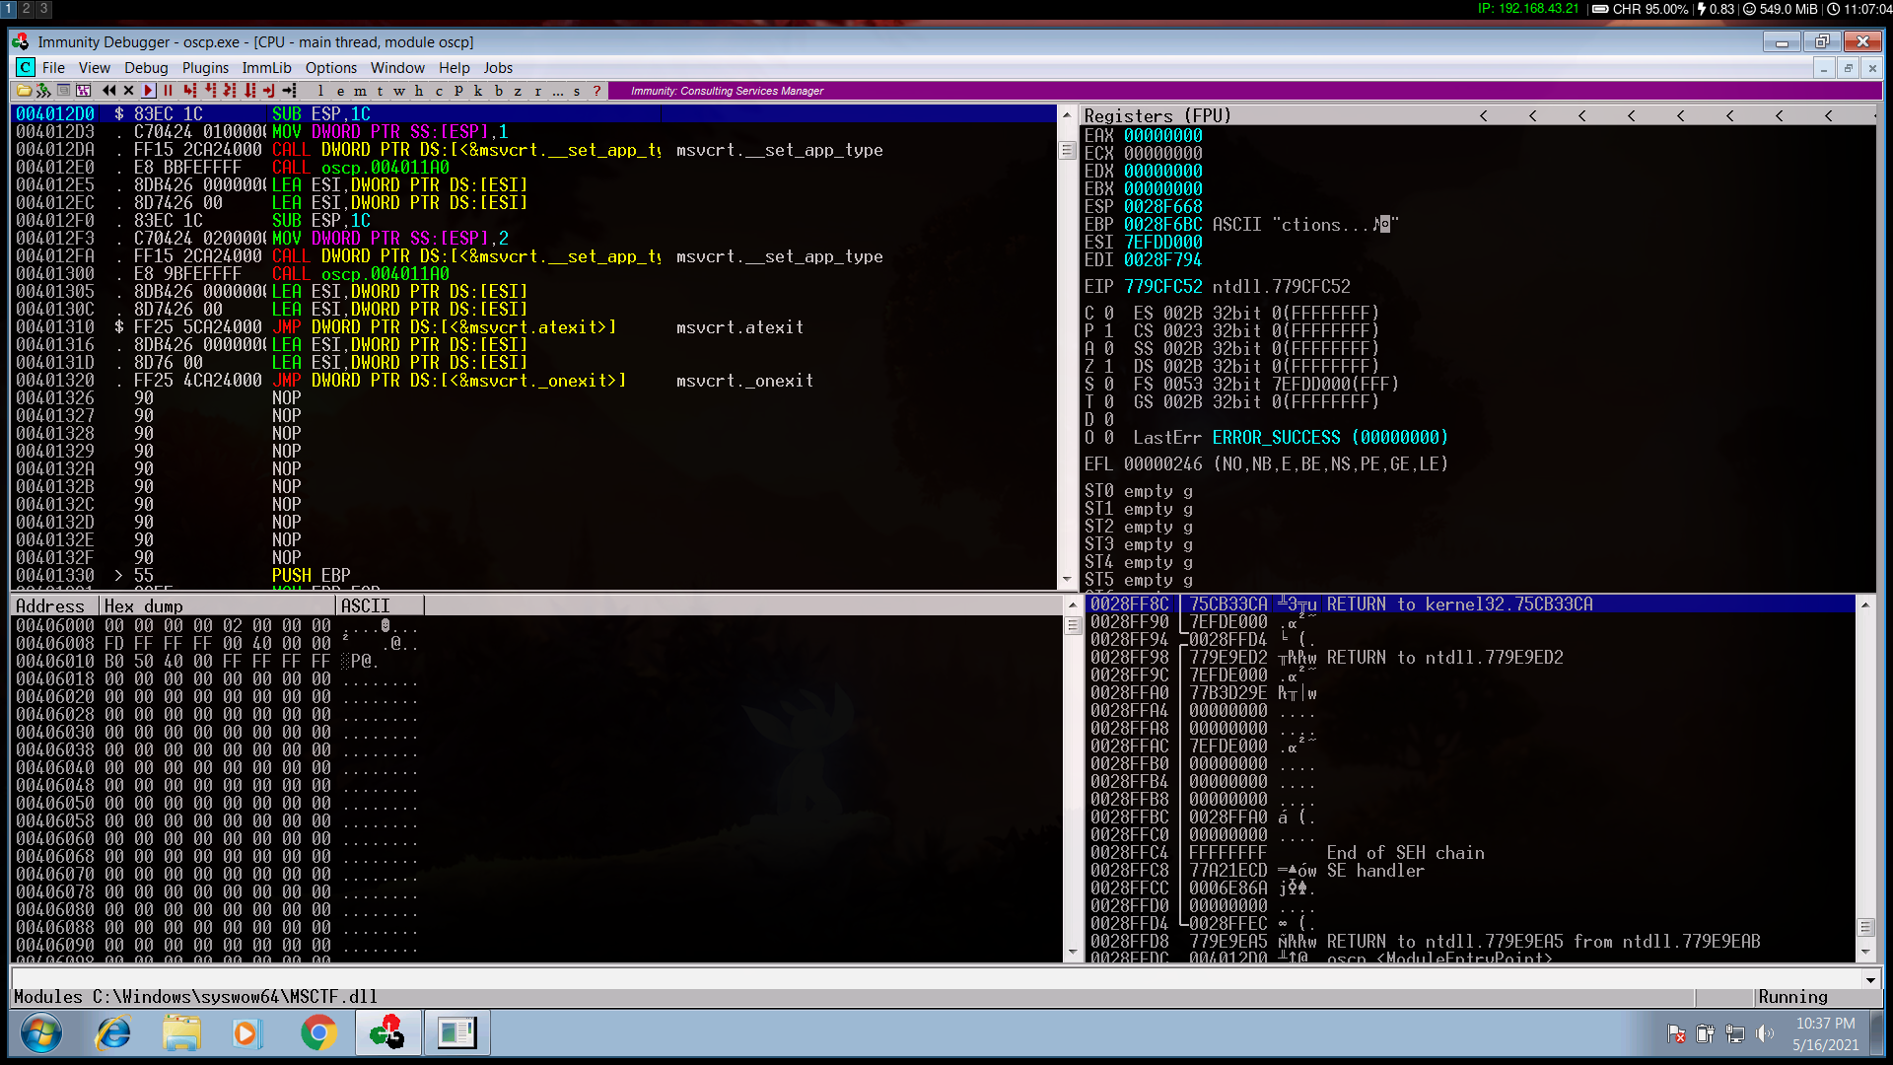Image resolution: width=1893 pixels, height=1065 pixels.
Task: Restart the program with rewind icon
Action: [x=109, y=91]
